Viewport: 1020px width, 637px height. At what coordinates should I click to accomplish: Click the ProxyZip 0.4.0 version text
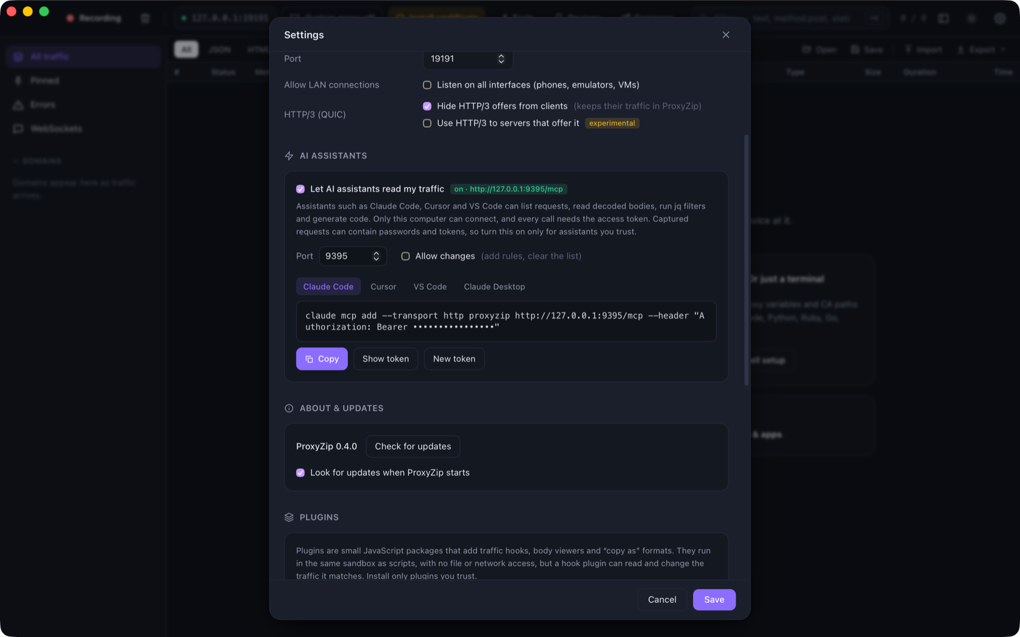tap(326, 446)
